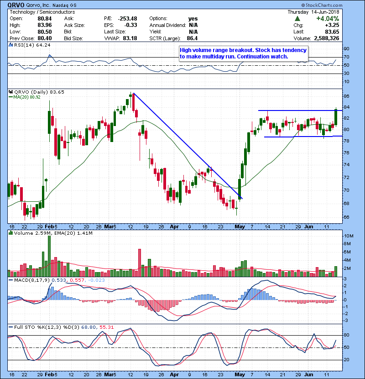Viewport: 365px width, 379px height.
Task: Click the 'Apr' label on price chart axis
Action: (173, 227)
